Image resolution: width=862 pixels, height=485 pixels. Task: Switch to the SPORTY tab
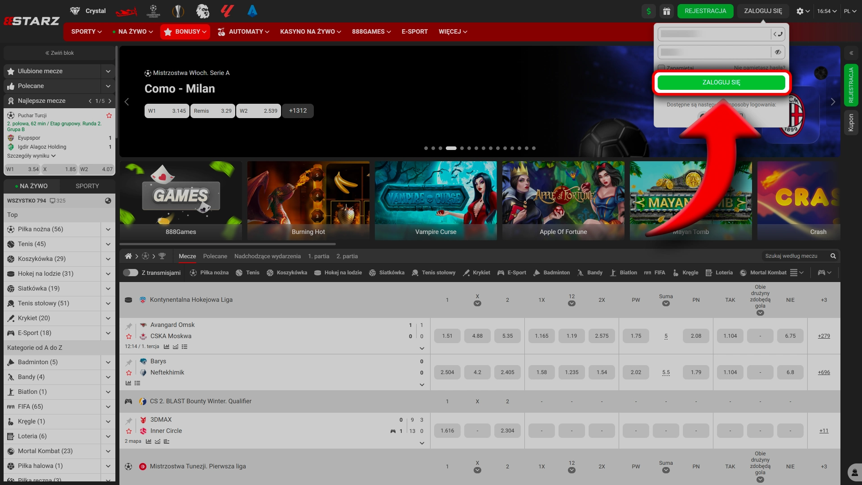[87, 186]
